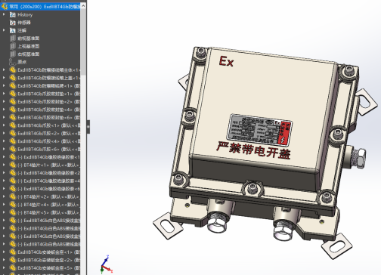
Task: Click part icon of 防爆接线箱主体<1>
Action: point(13,70)
